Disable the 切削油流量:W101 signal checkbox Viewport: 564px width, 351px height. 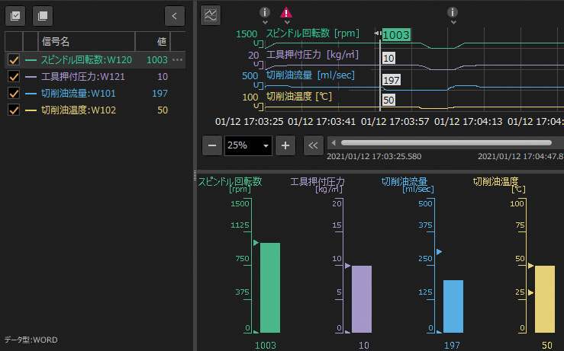(13, 93)
